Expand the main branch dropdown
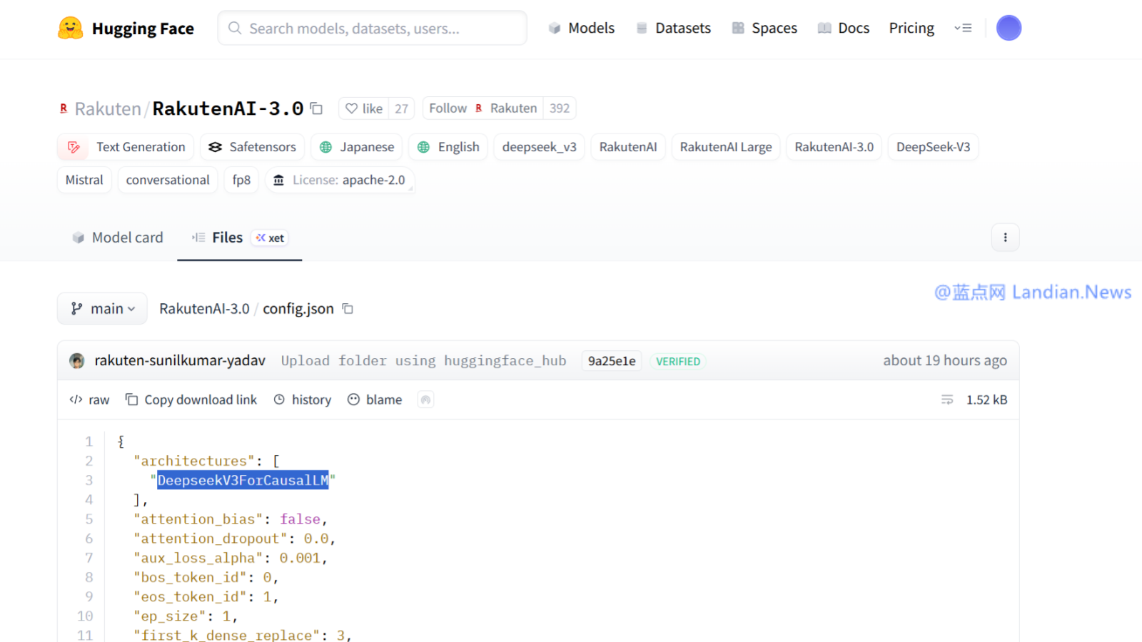The width and height of the screenshot is (1142, 642). [102, 309]
